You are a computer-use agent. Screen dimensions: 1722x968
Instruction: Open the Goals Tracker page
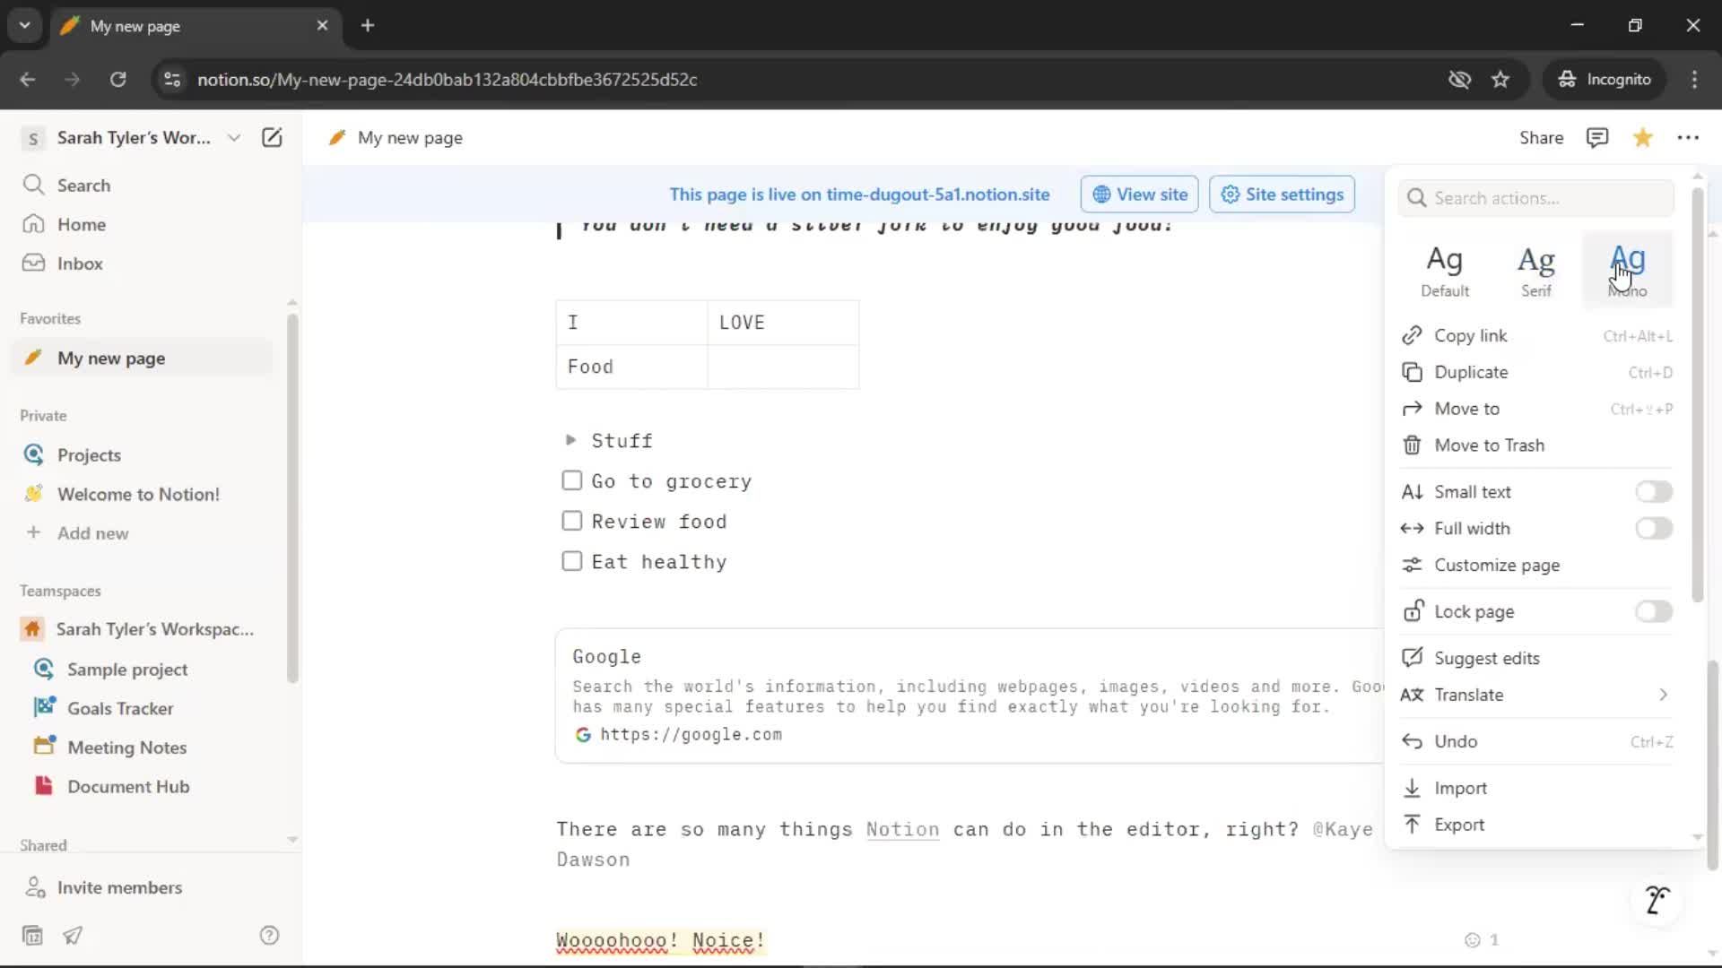coord(120,709)
